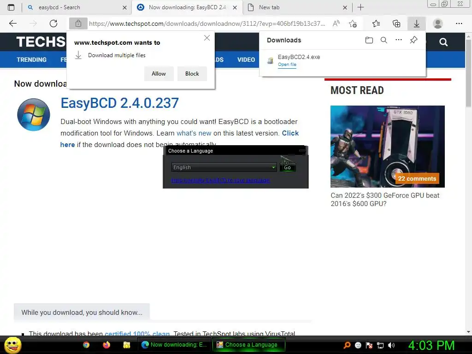Open the Edge Settings and more menu
This screenshot has width=472, height=354.
[x=459, y=24]
